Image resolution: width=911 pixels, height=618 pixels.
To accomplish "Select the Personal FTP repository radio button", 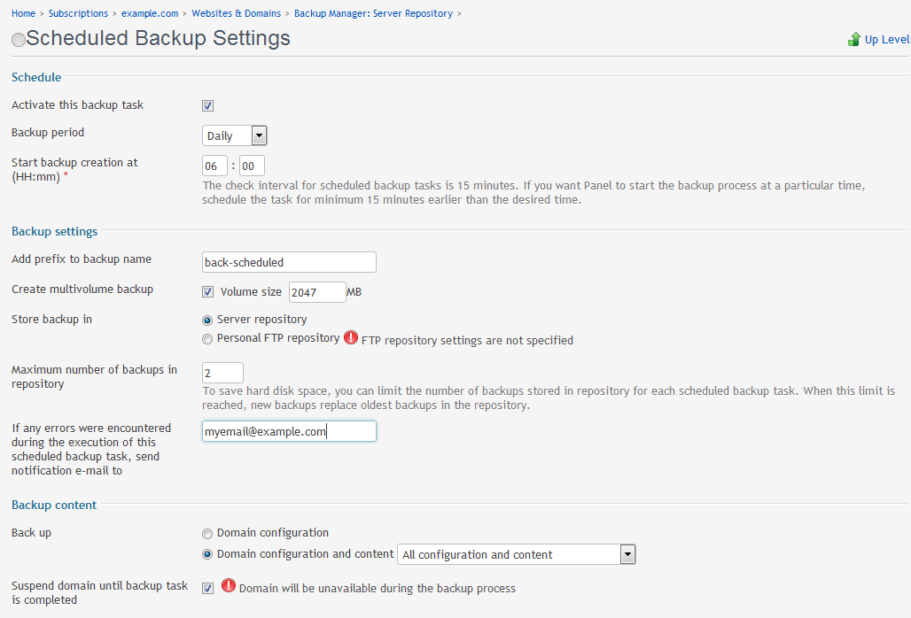I will 207,339.
